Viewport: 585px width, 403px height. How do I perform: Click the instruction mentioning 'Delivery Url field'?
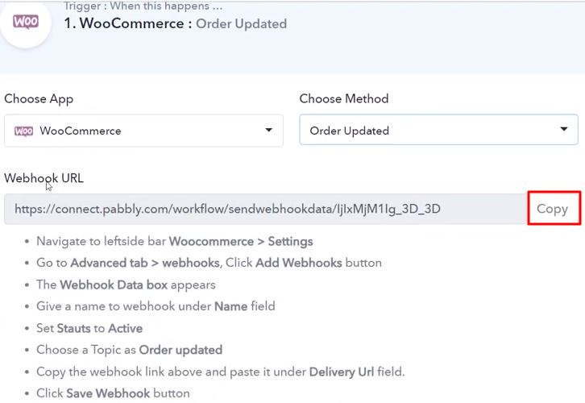click(221, 372)
